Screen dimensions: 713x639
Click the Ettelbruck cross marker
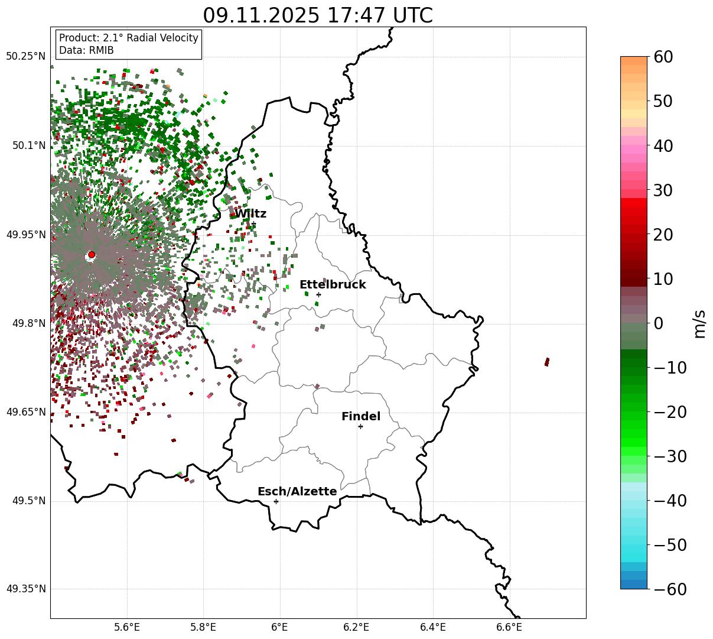coord(318,294)
